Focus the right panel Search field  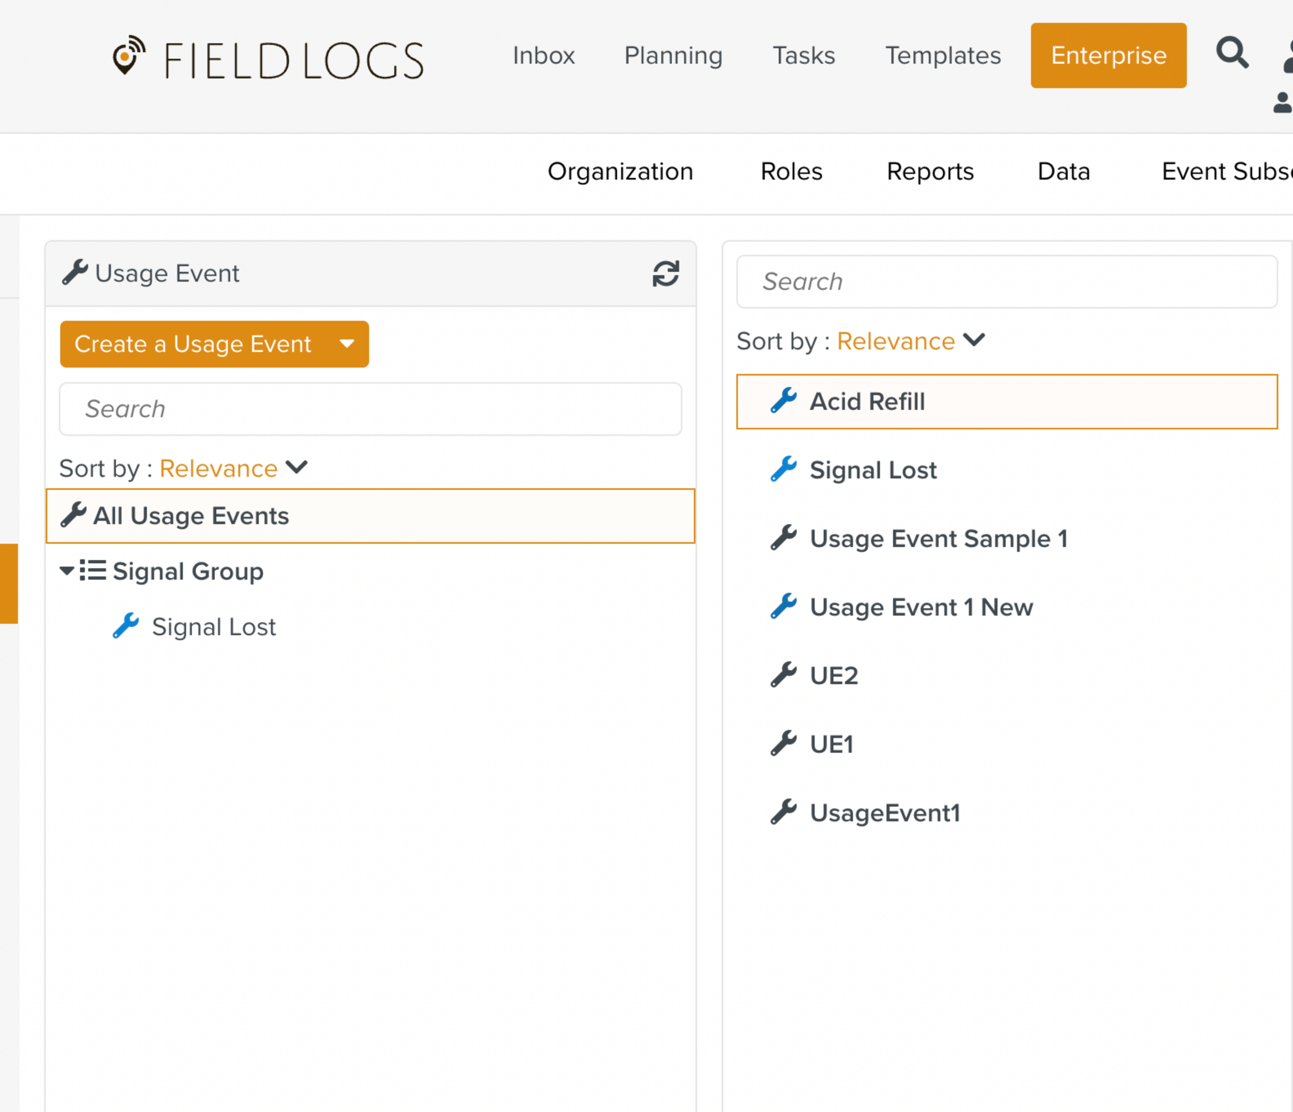click(x=1006, y=281)
